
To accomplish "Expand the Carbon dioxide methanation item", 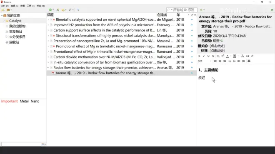I will [x=48, y=57].
